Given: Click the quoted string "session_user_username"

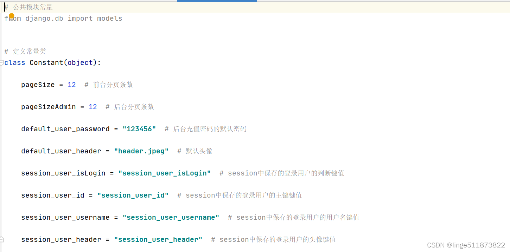Looking at the screenshot, I should coord(171,218).
